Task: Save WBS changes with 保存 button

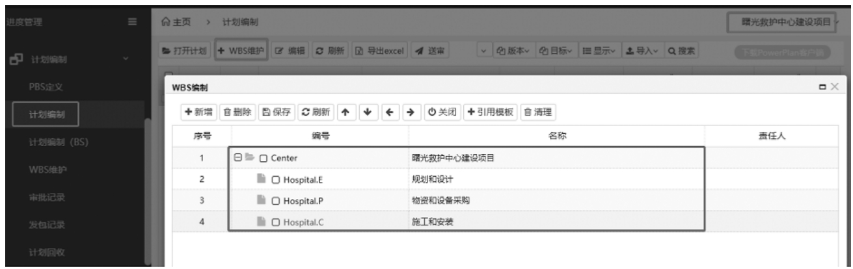Action: tap(278, 111)
